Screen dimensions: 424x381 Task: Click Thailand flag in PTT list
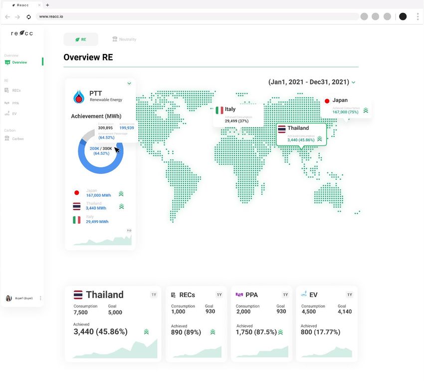click(77, 206)
